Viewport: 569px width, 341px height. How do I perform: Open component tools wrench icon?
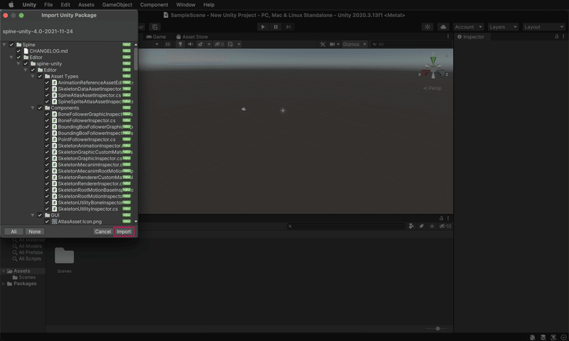tap(322, 44)
